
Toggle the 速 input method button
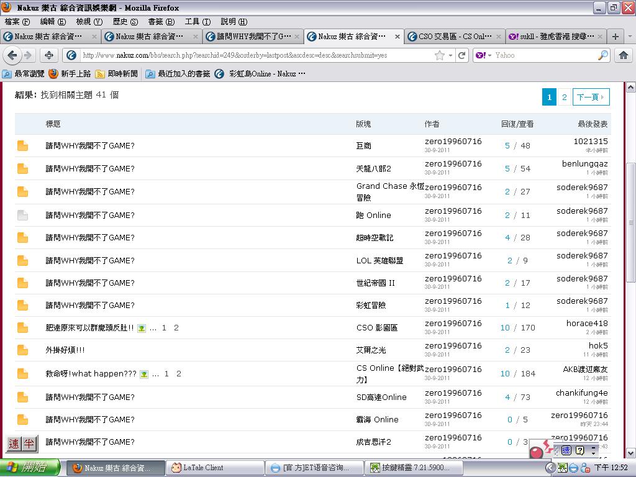click(x=14, y=443)
